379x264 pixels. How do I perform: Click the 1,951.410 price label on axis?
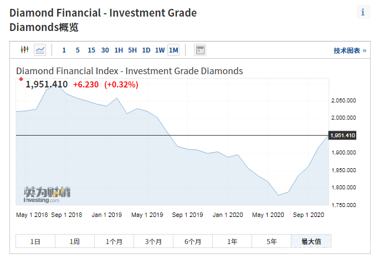tap(342, 136)
